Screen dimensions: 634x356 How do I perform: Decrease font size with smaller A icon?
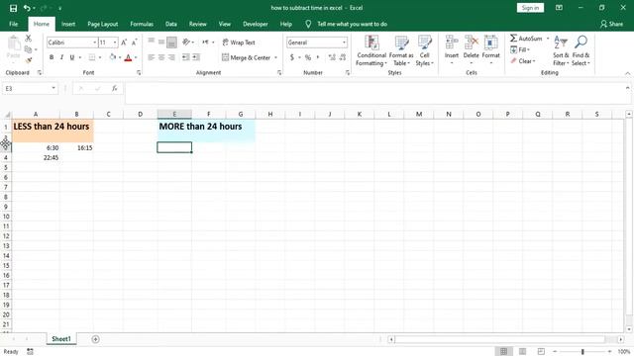click(135, 43)
